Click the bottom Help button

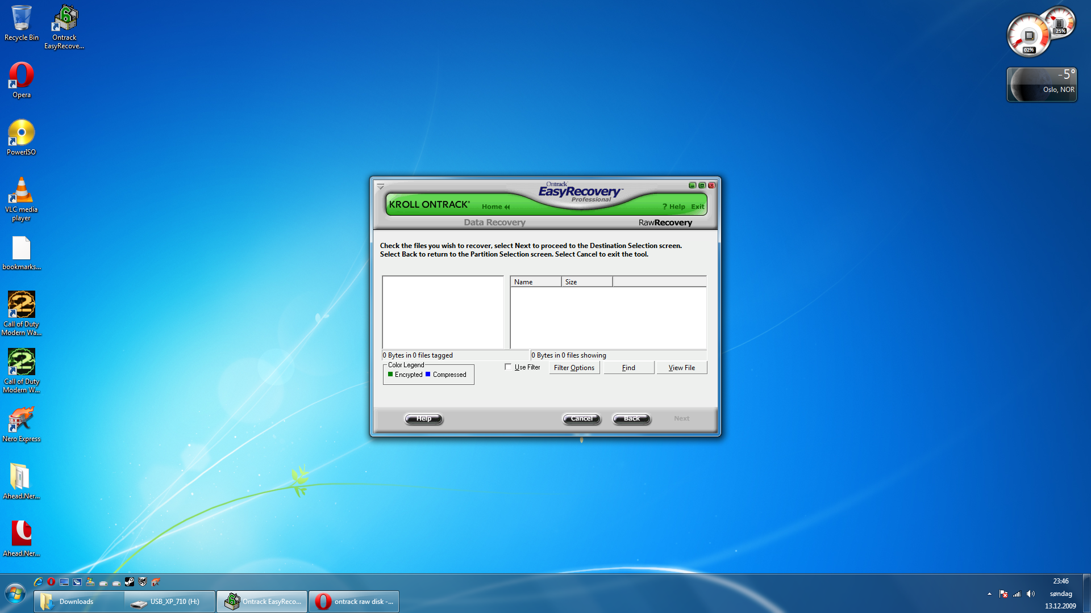pos(424,419)
